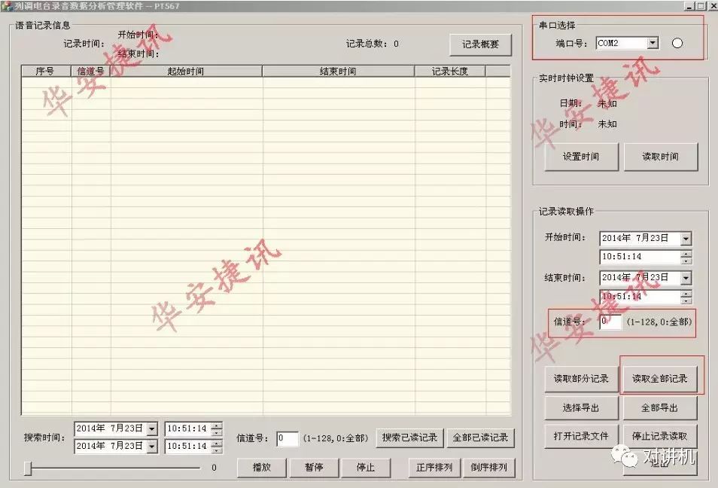Image resolution: width=718 pixels, height=488 pixels.
Task: Click the playback progress slider handle
Action: click(x=28, y=468)
